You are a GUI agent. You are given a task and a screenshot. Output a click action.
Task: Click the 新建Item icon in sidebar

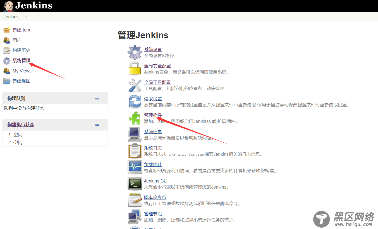(x=7, y=30)
